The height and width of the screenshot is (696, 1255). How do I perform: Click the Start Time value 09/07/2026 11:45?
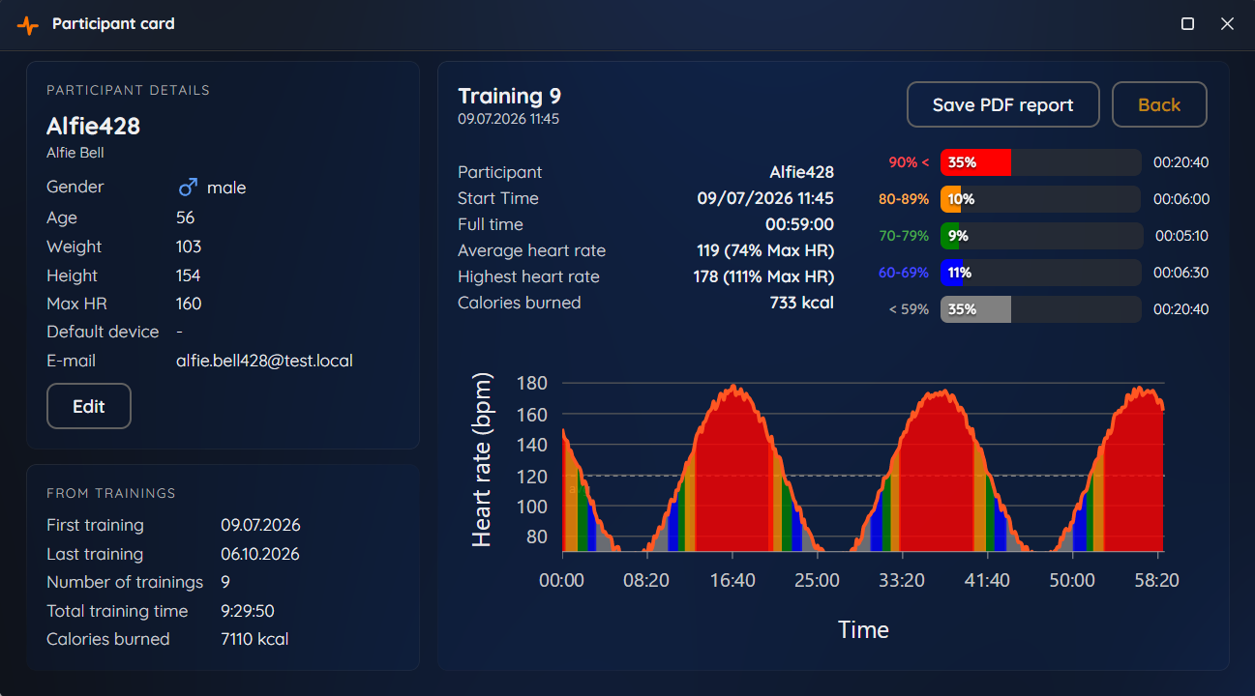(765, 198)
